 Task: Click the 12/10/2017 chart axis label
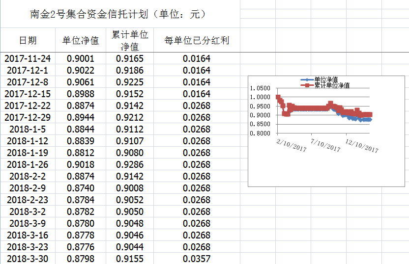coord(362,145)
